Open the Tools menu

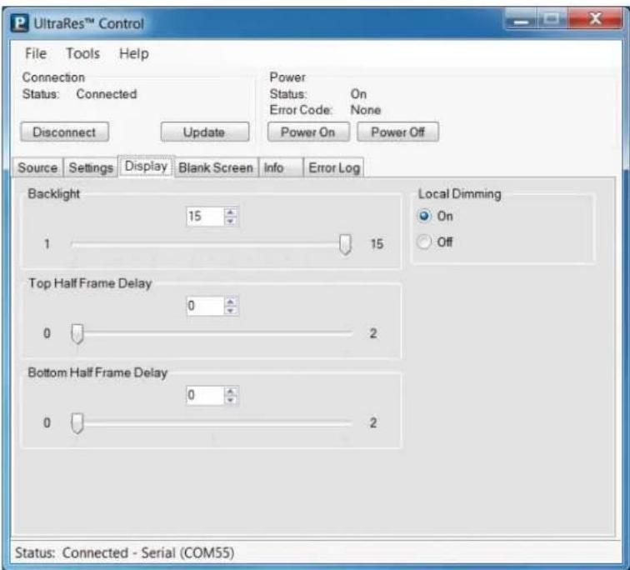point(82,53)
